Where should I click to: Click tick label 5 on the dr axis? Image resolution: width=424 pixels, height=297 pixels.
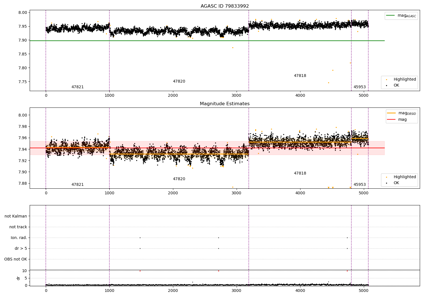[x=26, y=278]
